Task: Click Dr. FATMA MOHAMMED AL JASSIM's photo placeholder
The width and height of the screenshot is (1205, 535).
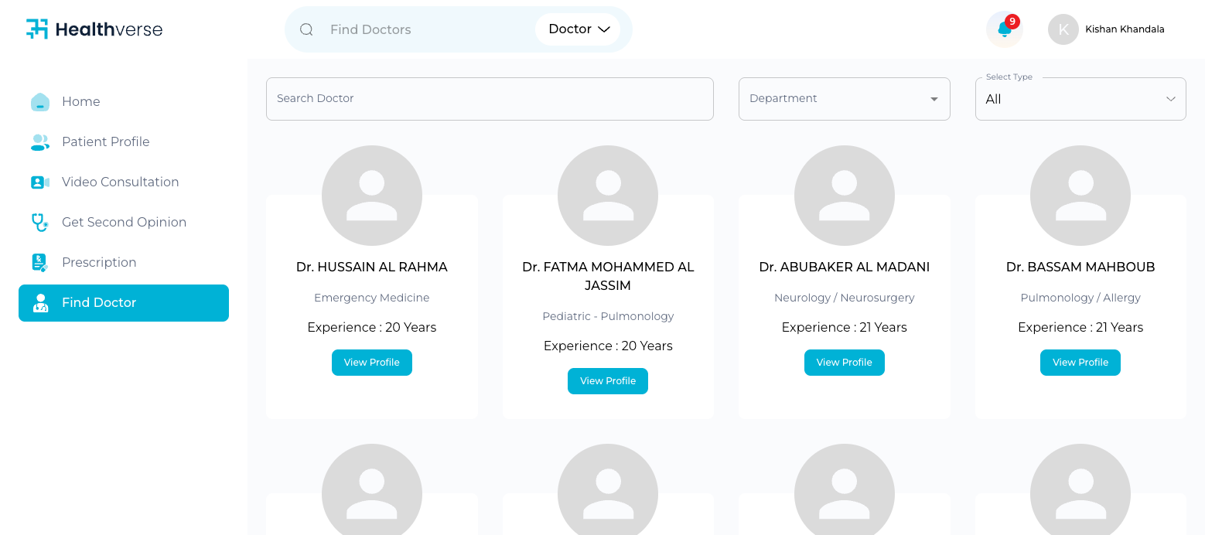Action: pos(608,195)
